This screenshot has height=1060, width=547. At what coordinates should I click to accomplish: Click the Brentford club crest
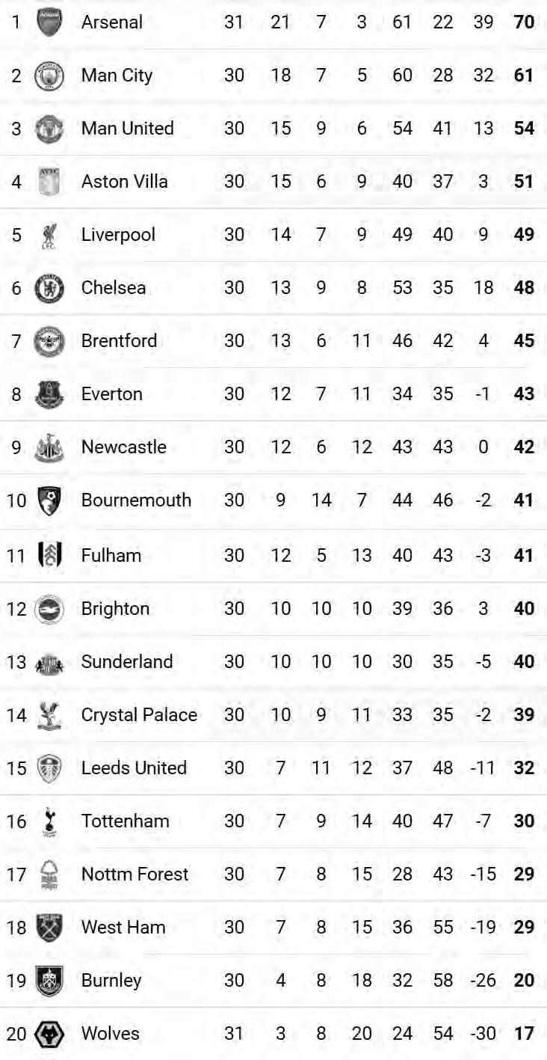[x=49, y=341]
